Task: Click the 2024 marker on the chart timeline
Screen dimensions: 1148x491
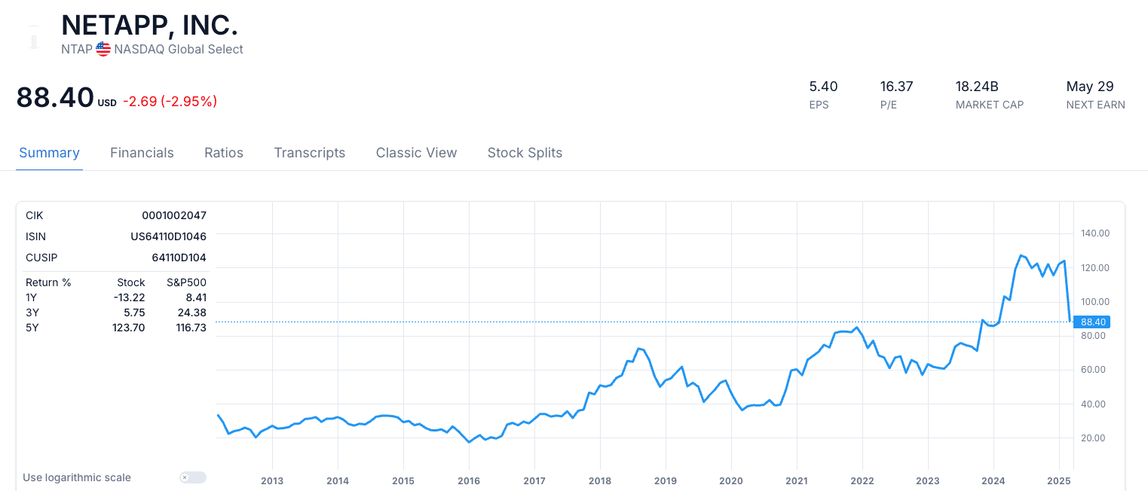Action: tap(993, 480)
